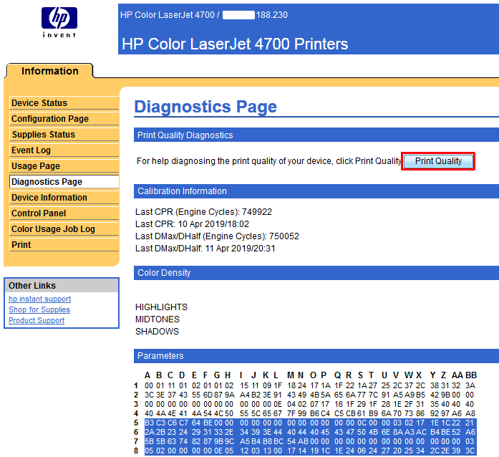Open Shop for Supplies link
This screenshot has height=457, width=499.
coord(39,309)
